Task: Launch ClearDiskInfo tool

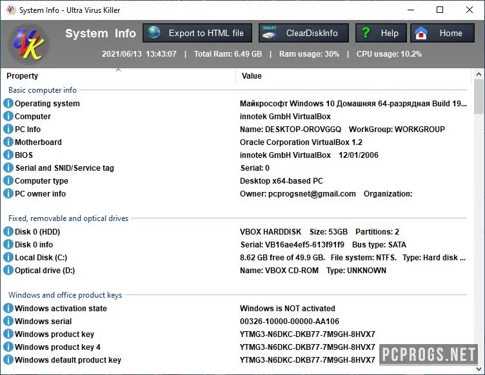Action: 303,33
